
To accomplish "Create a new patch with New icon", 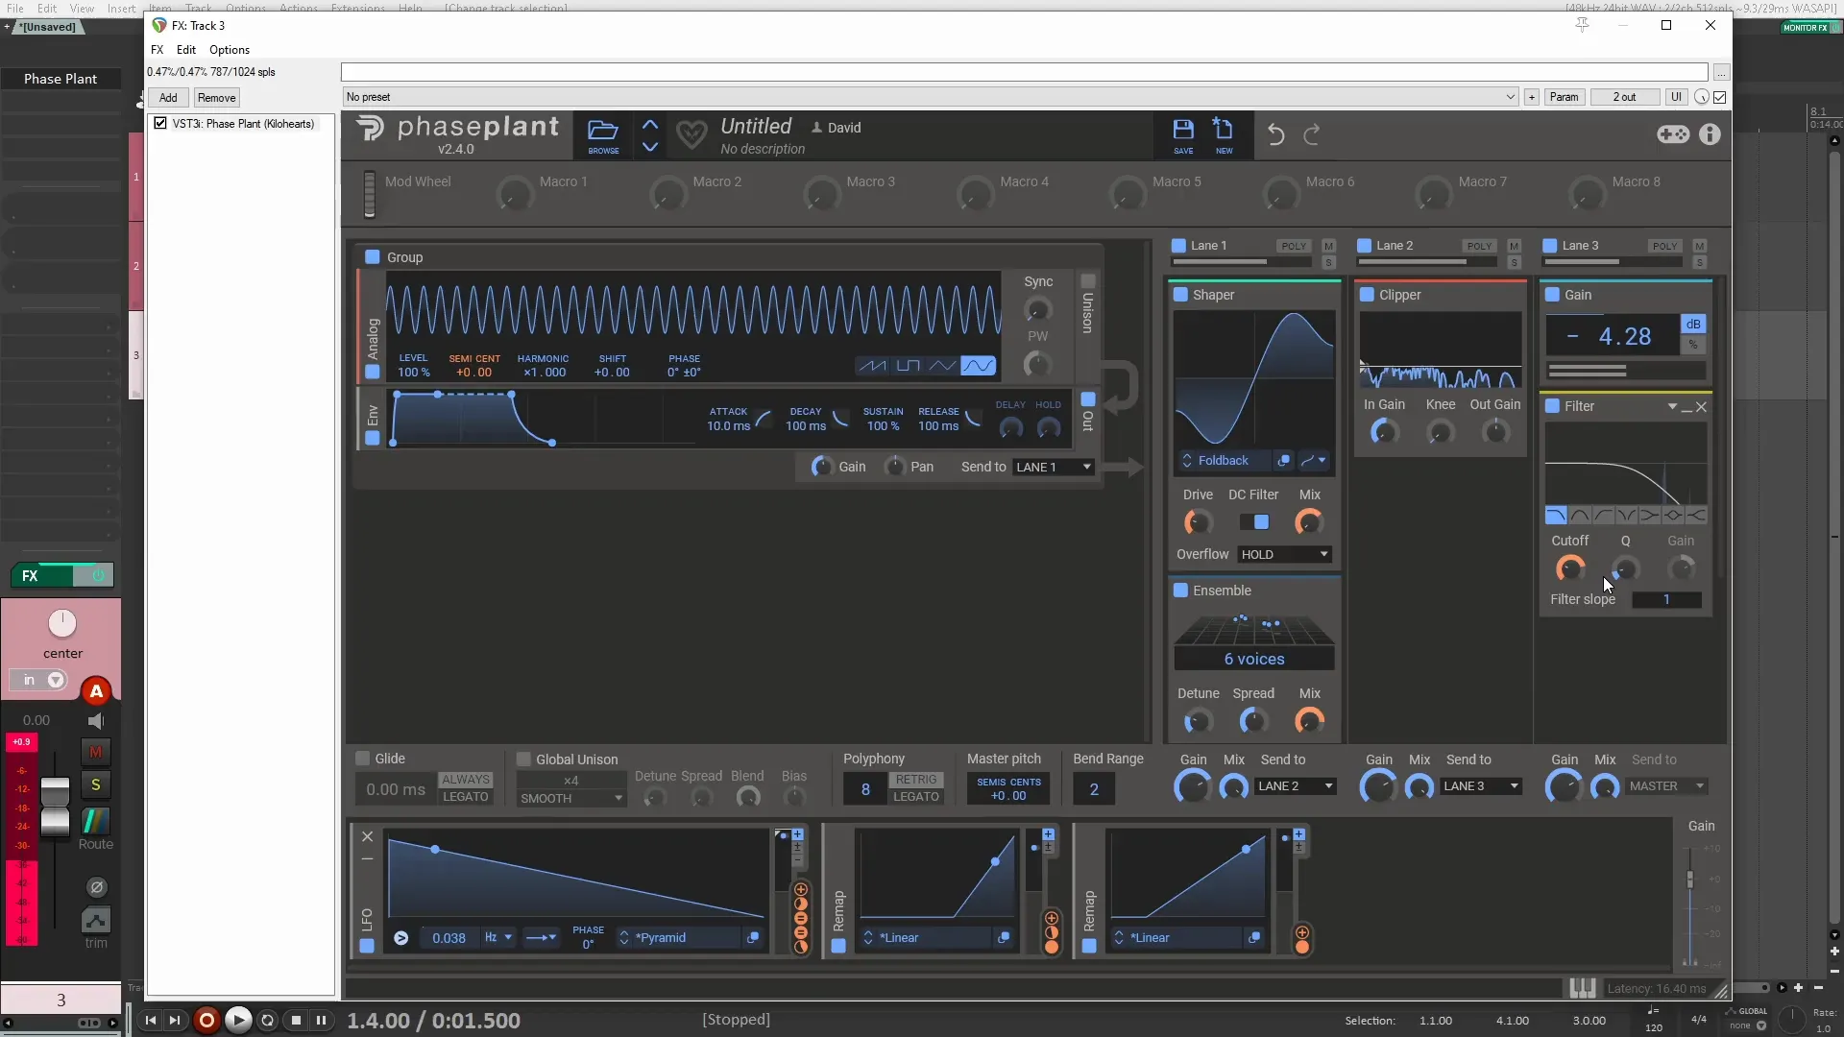I will click(x=1224, y=134).
